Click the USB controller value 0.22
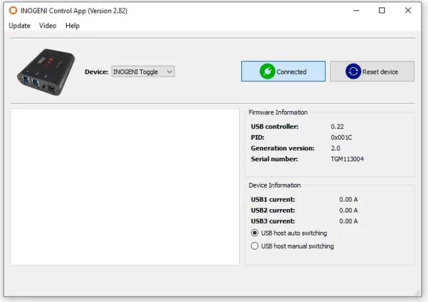This screenshot has height=302, width=428. pyautogui.click(x=337, y=127)
